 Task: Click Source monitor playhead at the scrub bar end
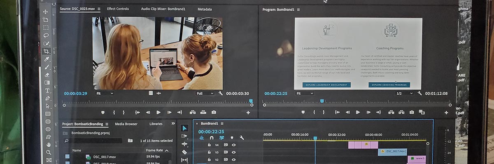(x=251, y=101)
